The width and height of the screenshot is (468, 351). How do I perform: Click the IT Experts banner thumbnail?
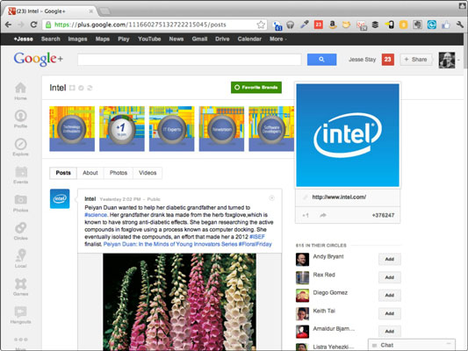[171, 128]
